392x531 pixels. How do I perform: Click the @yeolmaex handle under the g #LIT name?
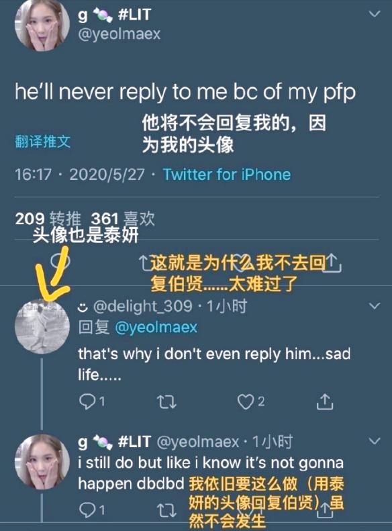[x=119, y=34]
